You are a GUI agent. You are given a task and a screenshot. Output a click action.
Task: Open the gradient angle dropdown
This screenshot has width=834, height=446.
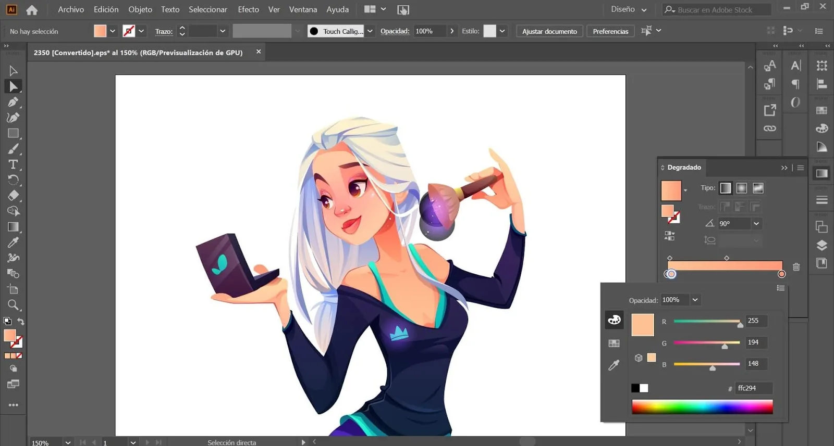point(756,223)
